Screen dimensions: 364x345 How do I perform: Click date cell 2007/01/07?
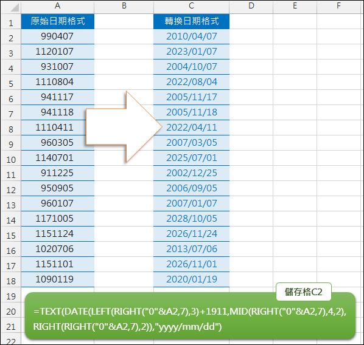[191, 203]
